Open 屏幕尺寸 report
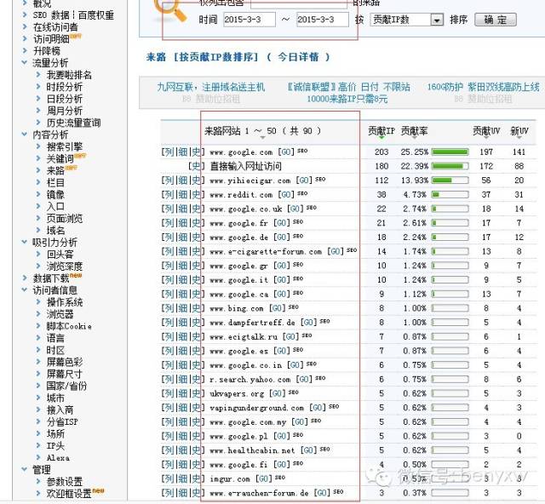Image resolution: width=545 pixels, height=504 pixels. tap(65, 374)
